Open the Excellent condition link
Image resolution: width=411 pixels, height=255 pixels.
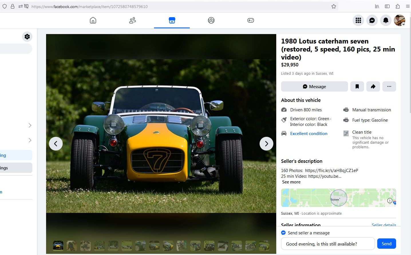[x=309, y=134]
